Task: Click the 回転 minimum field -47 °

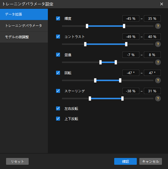Action: click(131, 73)
